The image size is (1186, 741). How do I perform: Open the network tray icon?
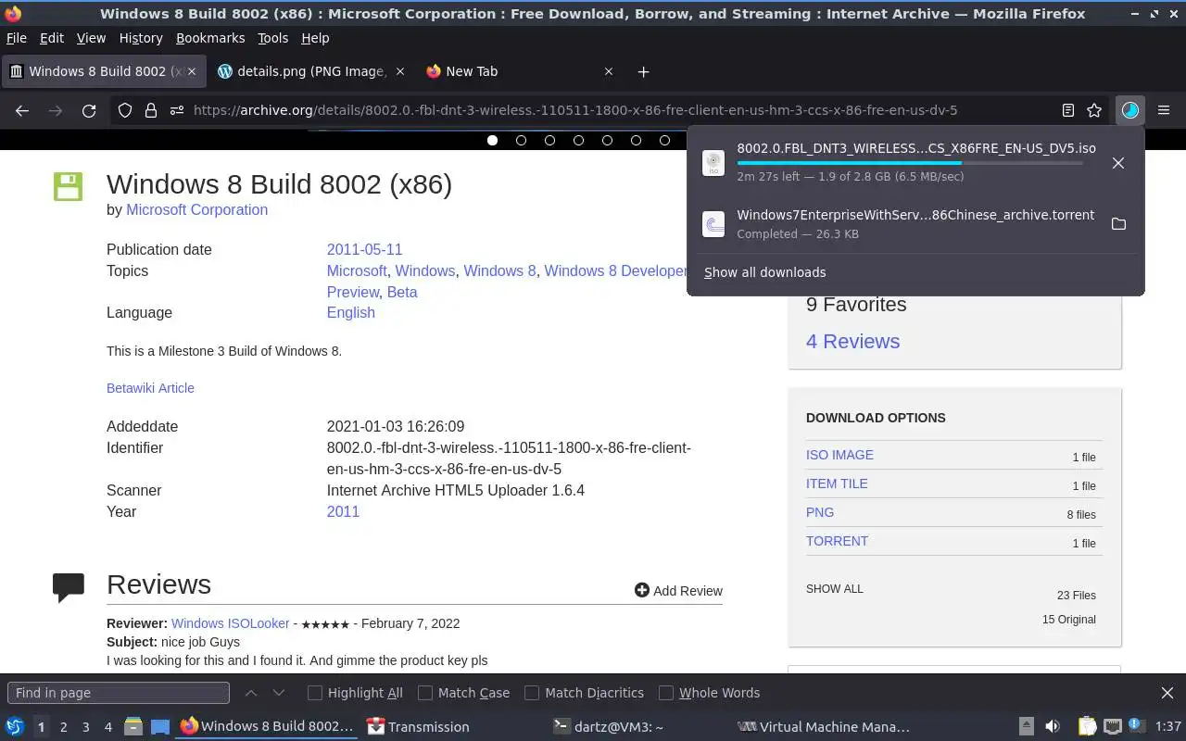(1112, 727)
